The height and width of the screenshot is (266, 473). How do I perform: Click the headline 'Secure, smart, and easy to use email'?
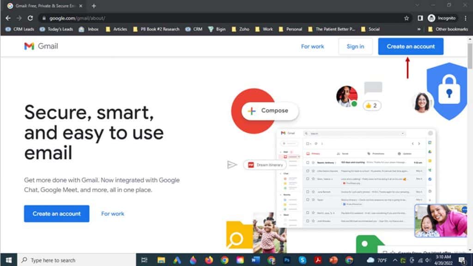(x=94, y=133)
